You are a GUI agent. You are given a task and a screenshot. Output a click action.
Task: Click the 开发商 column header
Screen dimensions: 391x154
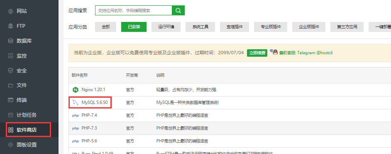(132, 75)
